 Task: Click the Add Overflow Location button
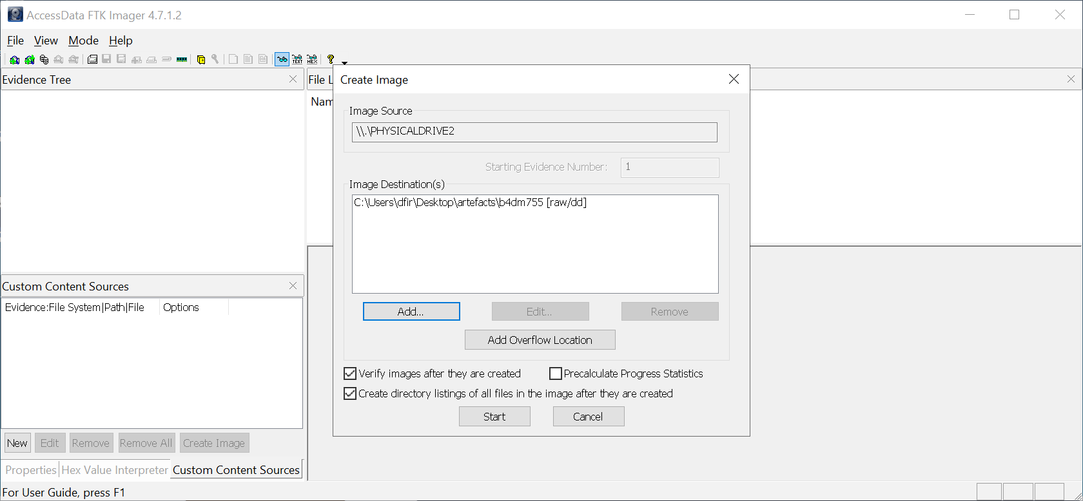pos(540,340)
